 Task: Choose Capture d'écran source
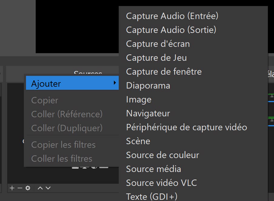pyautogui.click(x=158, y=44)
